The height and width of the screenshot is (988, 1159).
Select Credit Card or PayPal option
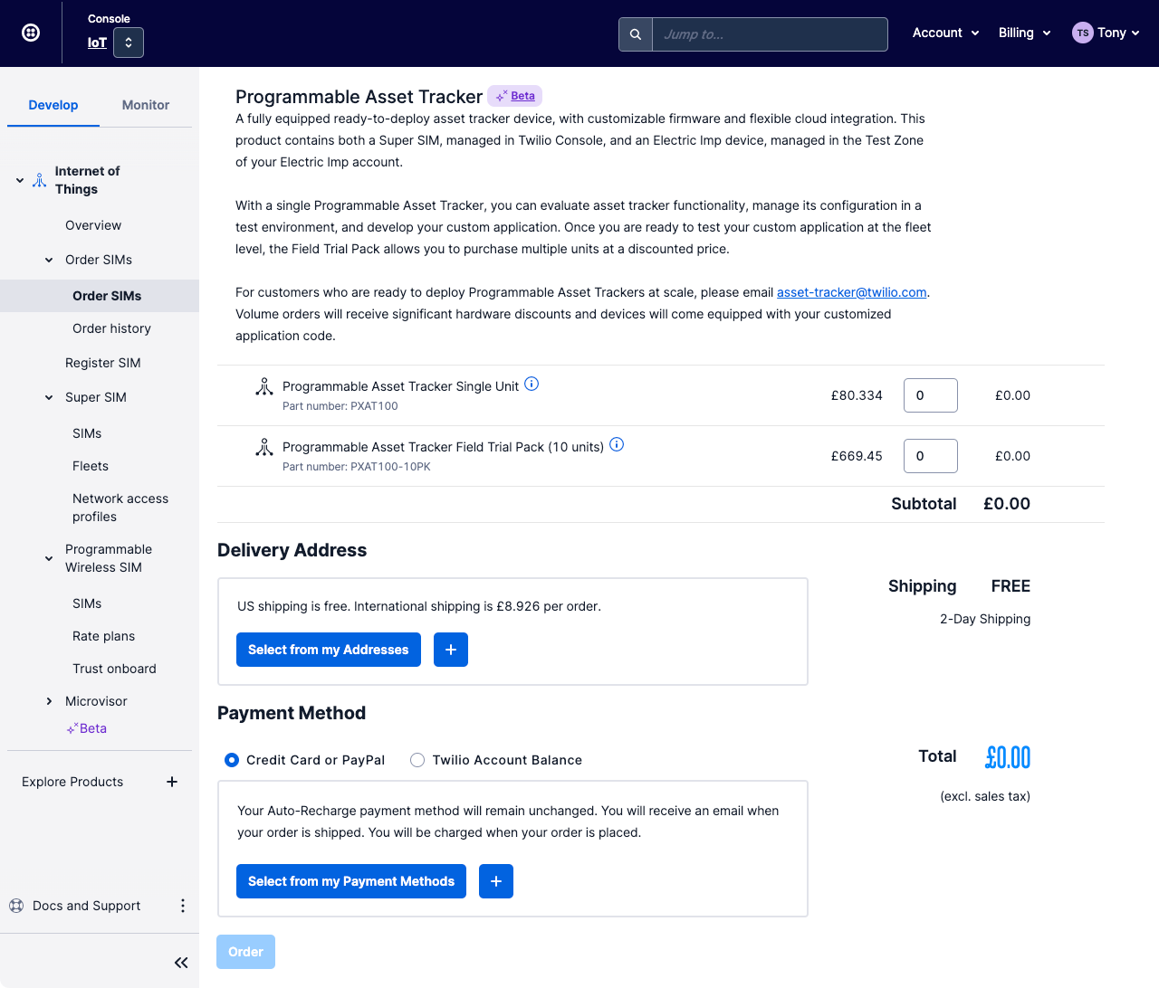232,760
